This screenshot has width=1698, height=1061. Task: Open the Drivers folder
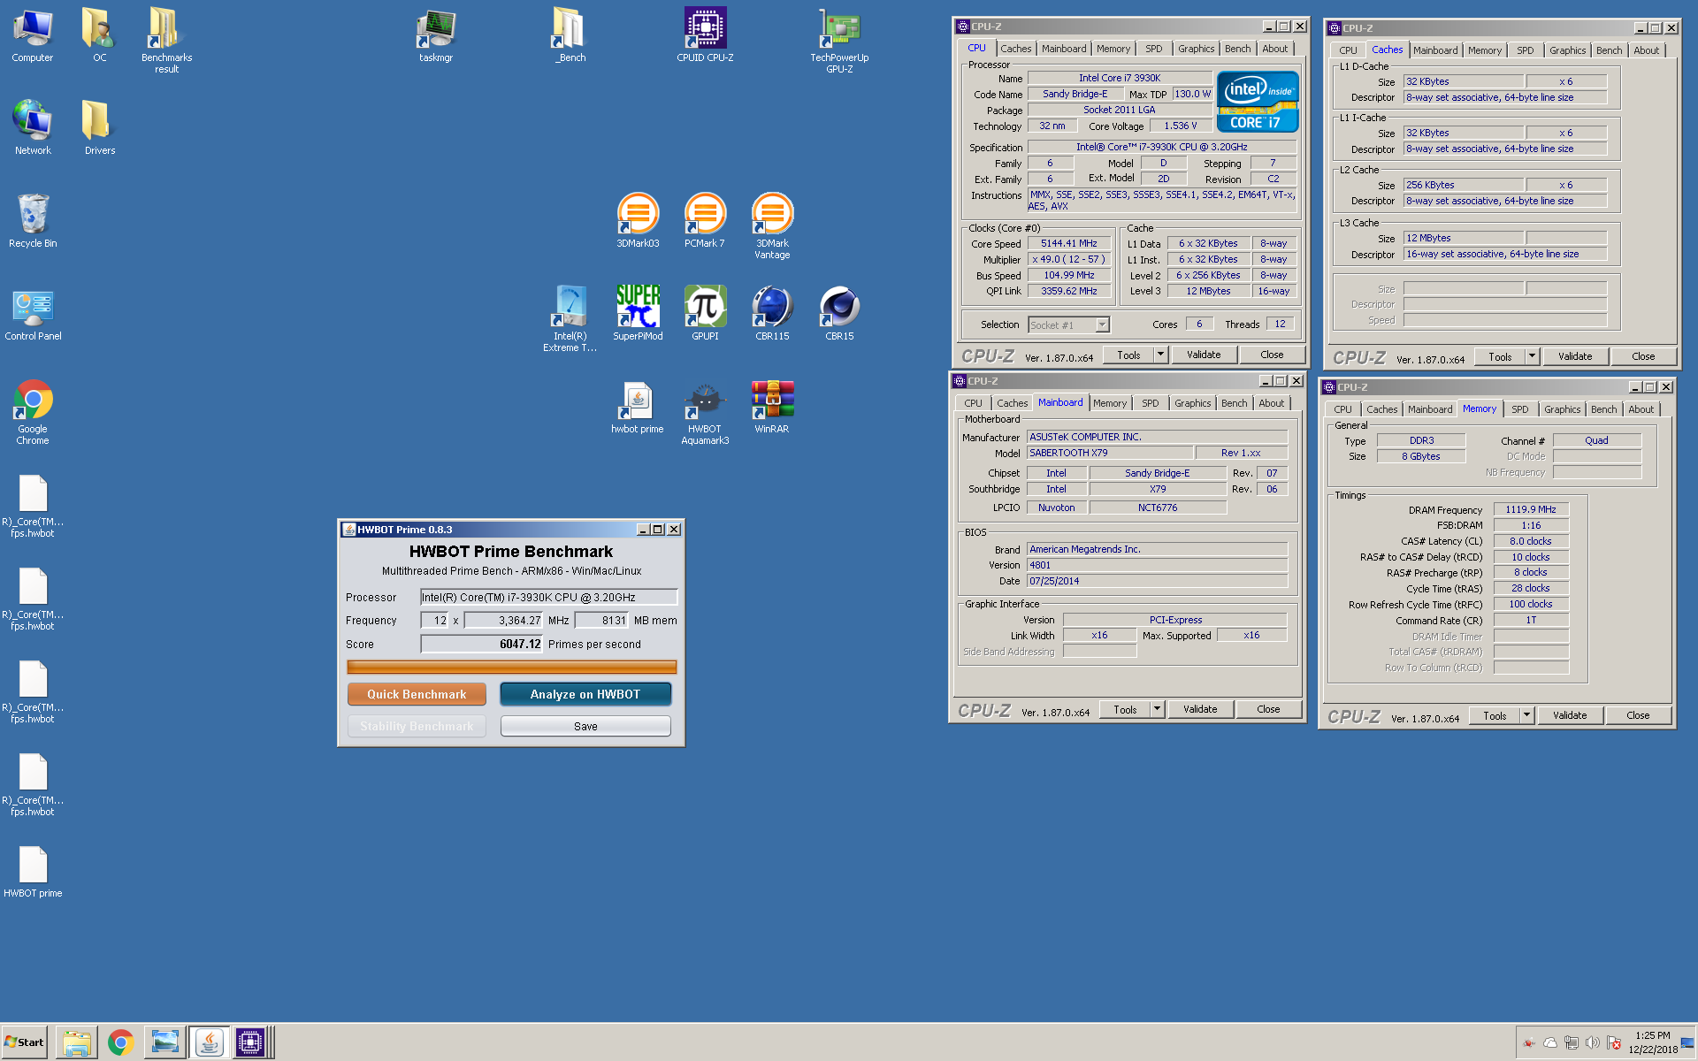coord(99,128)
